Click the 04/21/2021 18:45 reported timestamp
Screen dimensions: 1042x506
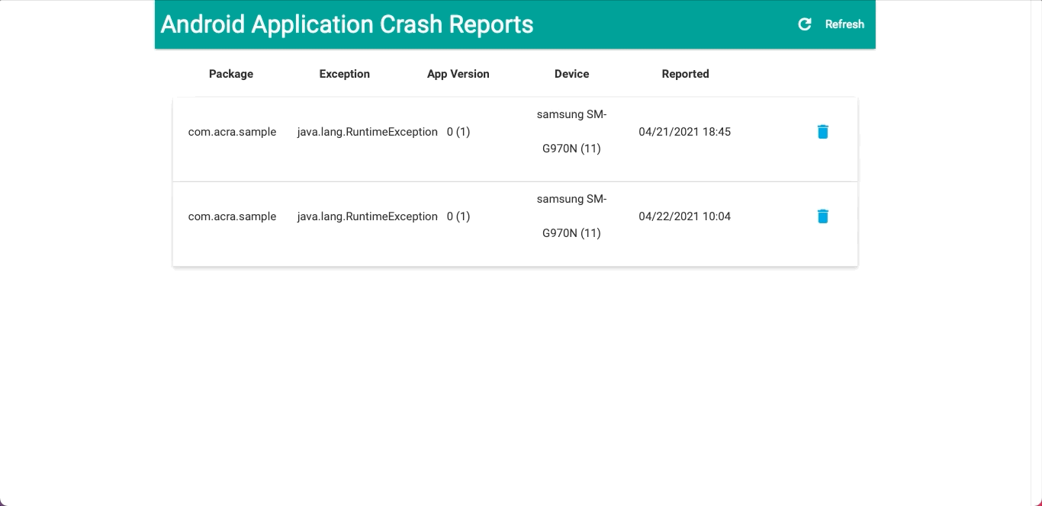coord(685,132)
